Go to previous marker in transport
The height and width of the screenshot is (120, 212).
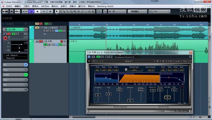23,11
